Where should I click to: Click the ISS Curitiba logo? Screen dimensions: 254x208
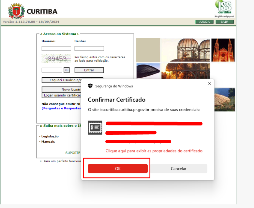[224, 8]
